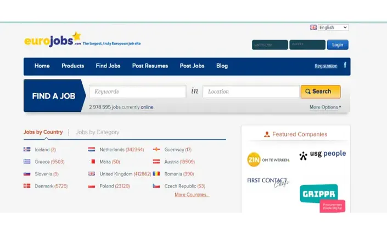Viewport: 387px width, 234px height.
Task: Open Romania (390) jobs link
Action: point(179,174)
